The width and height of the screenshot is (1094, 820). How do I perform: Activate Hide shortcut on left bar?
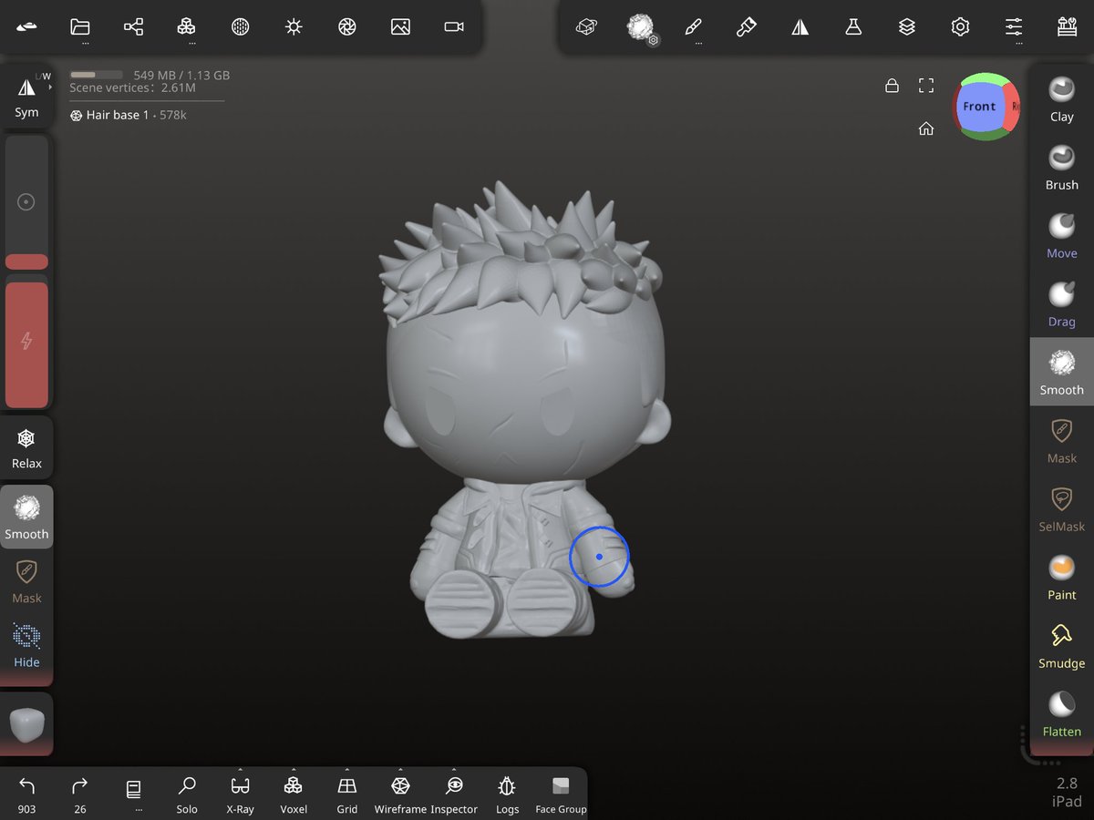26,645
